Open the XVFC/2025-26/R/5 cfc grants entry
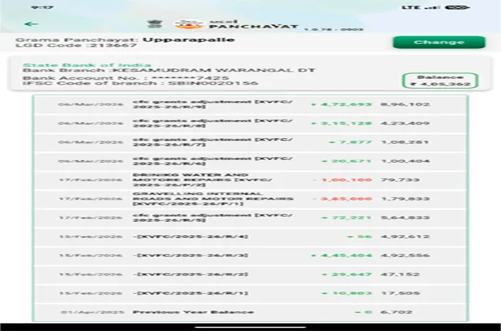The width and height of the screenshot is (501, 331). [250, 218]
